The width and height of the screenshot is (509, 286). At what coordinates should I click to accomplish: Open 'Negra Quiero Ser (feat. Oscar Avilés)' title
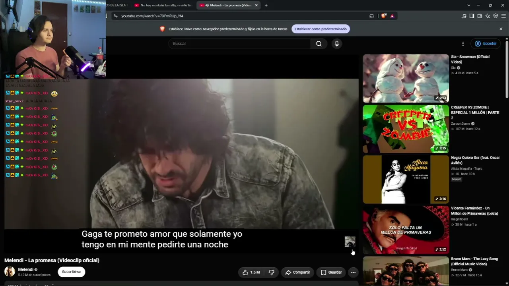click(475, 160)
